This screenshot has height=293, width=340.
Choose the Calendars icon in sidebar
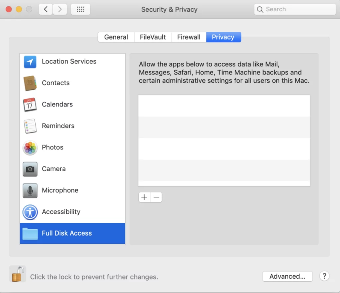pos(30,104)
